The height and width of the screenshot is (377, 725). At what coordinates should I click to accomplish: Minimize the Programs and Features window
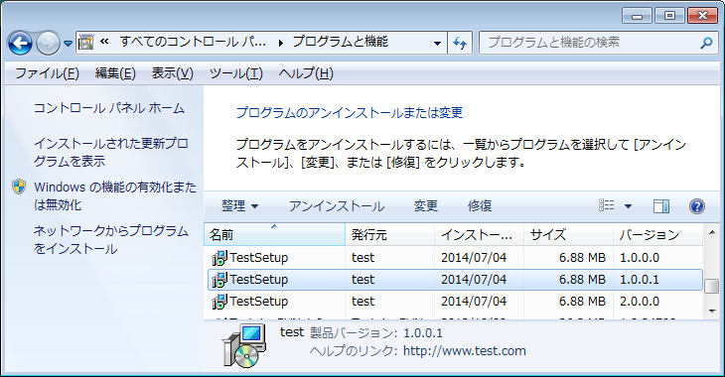point(638,16)
